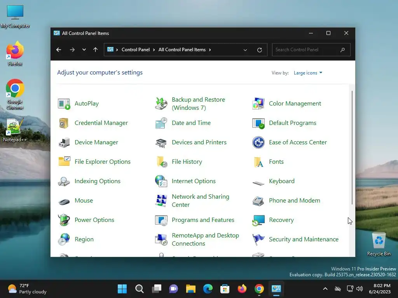Click the Control Panel taskbar icon
The width and height of the screenshot is (398, 298).
276,289
